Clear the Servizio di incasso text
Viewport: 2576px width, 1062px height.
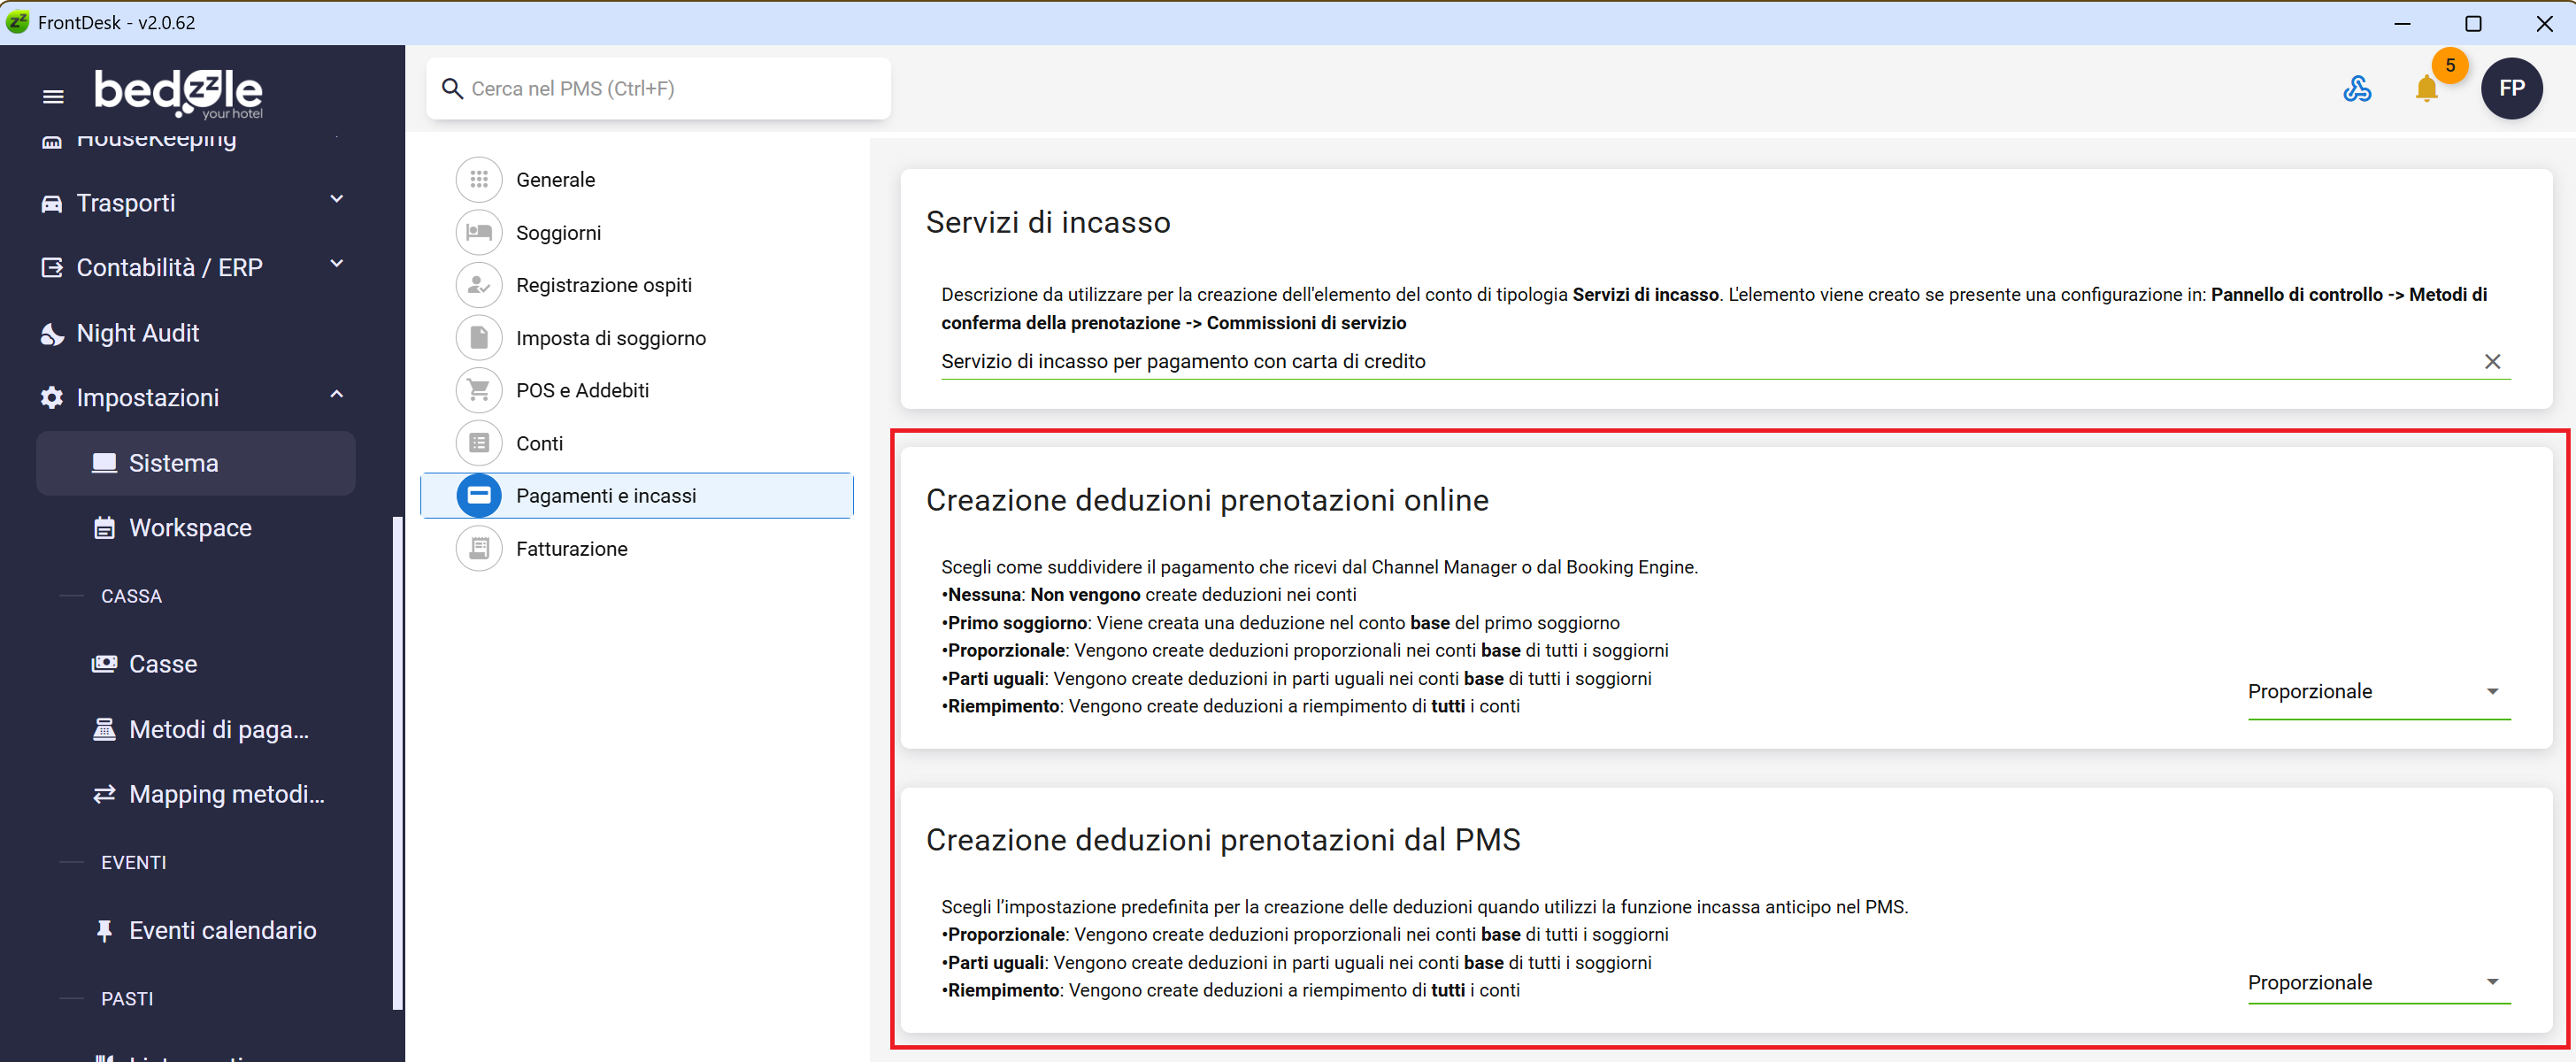tap(2491, 362)
